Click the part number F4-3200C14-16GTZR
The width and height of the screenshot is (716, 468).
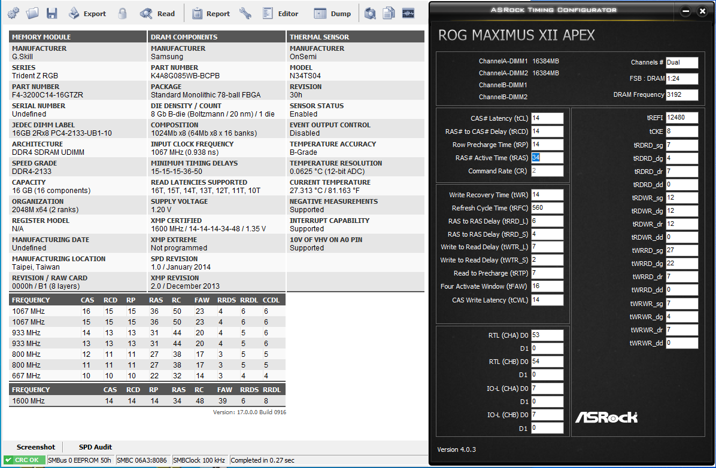coord(47,95)
